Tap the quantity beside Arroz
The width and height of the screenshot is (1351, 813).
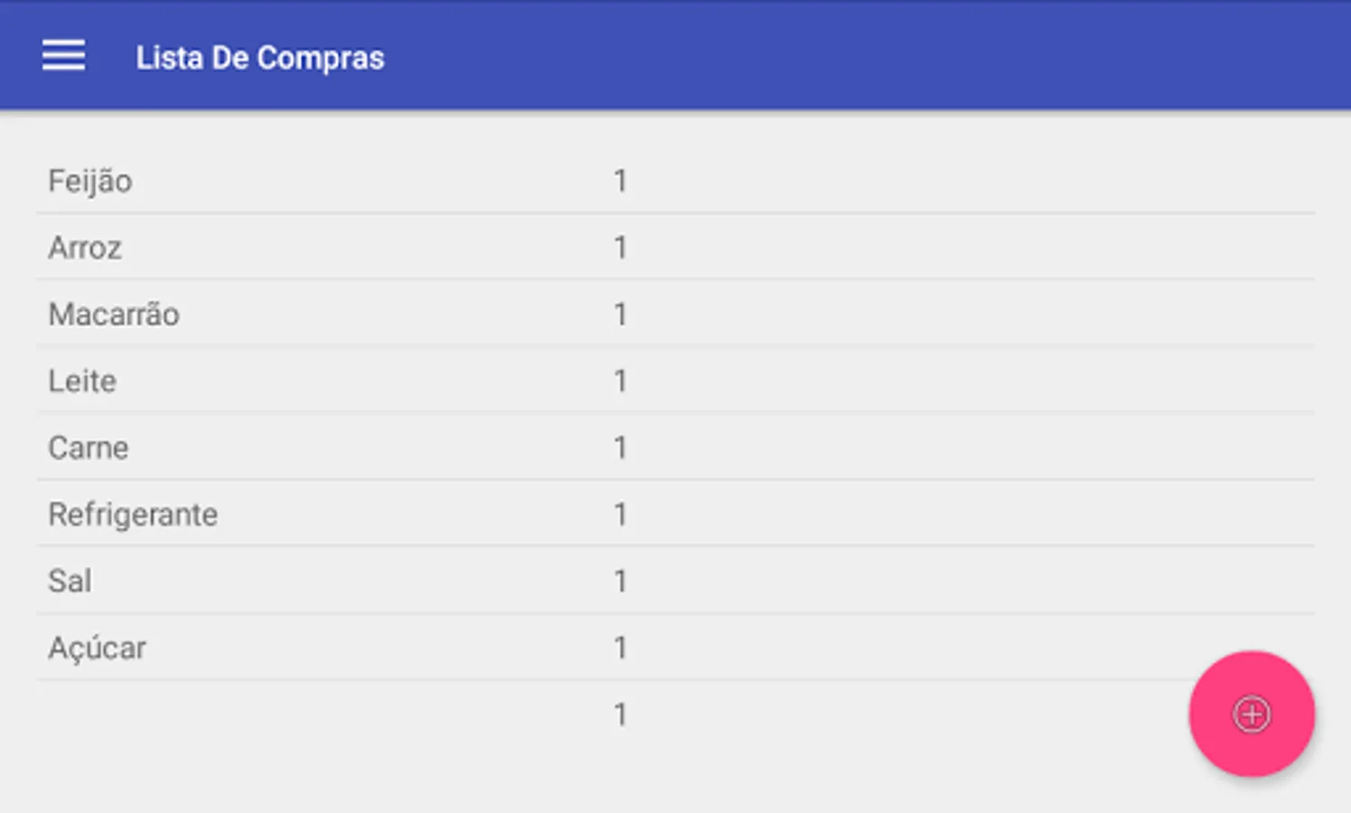tap(620, 248)
